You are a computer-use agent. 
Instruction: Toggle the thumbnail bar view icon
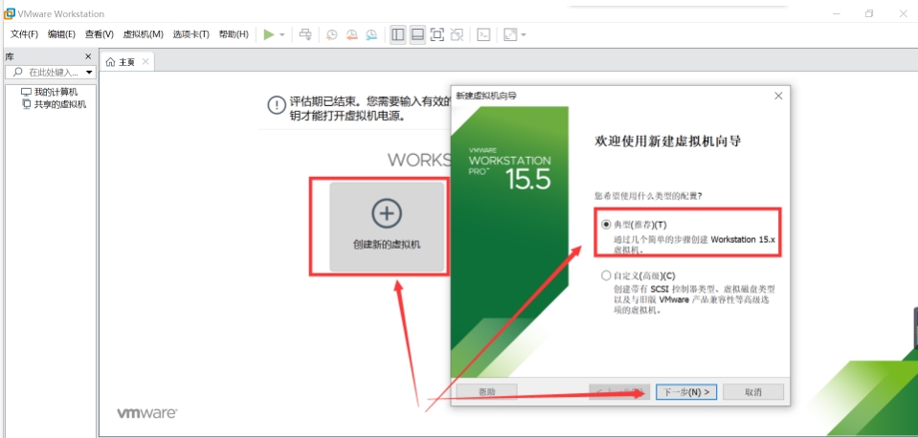point(417,34)
